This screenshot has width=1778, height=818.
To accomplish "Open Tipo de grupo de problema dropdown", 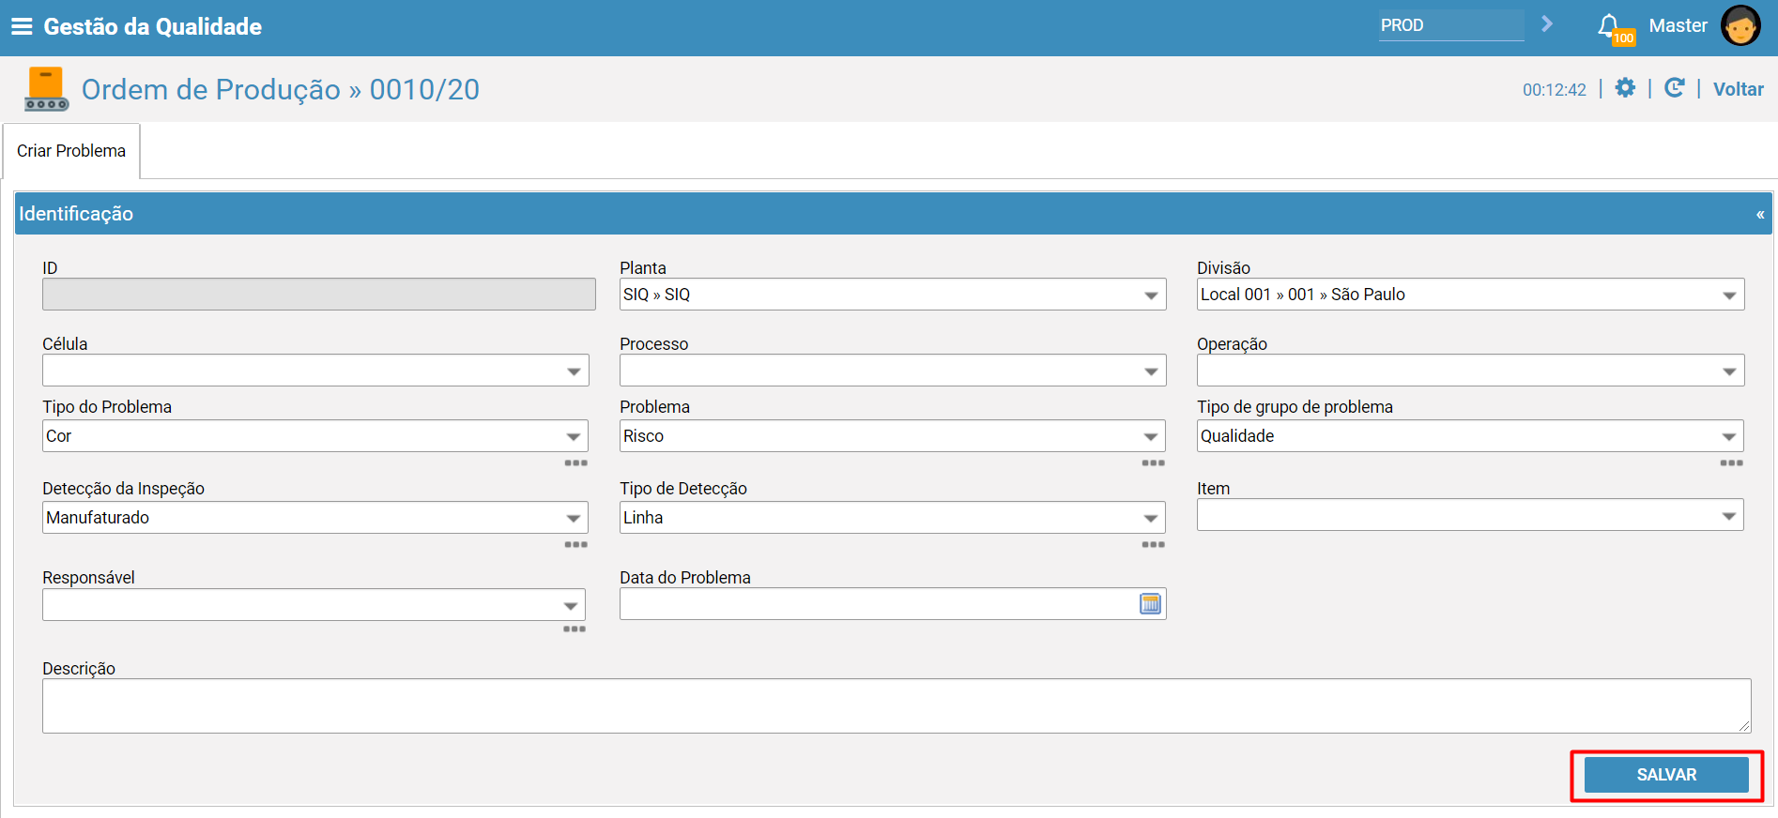I will pos(1470,436).
